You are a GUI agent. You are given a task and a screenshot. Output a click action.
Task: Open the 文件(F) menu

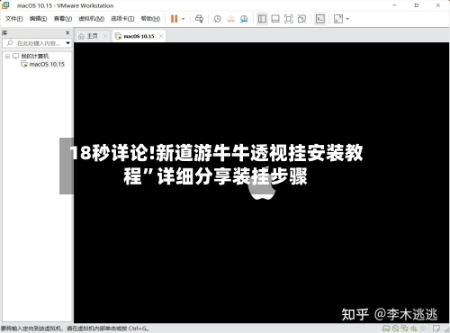(x=14, y=19)
